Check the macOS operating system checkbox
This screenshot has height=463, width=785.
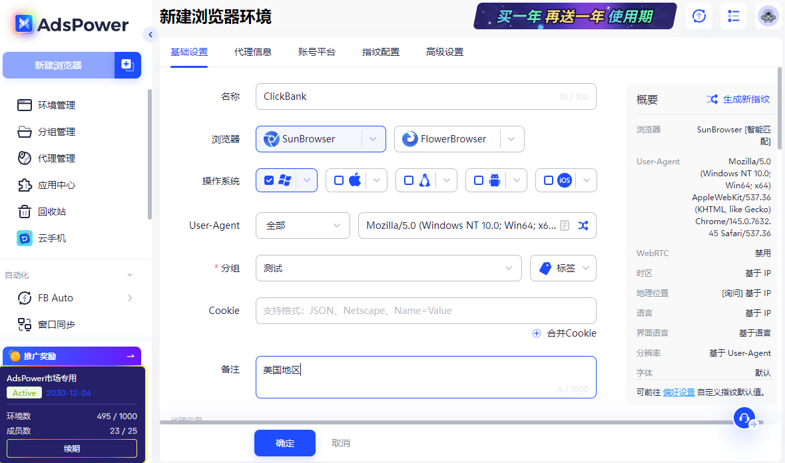click(x=338, y=180)
